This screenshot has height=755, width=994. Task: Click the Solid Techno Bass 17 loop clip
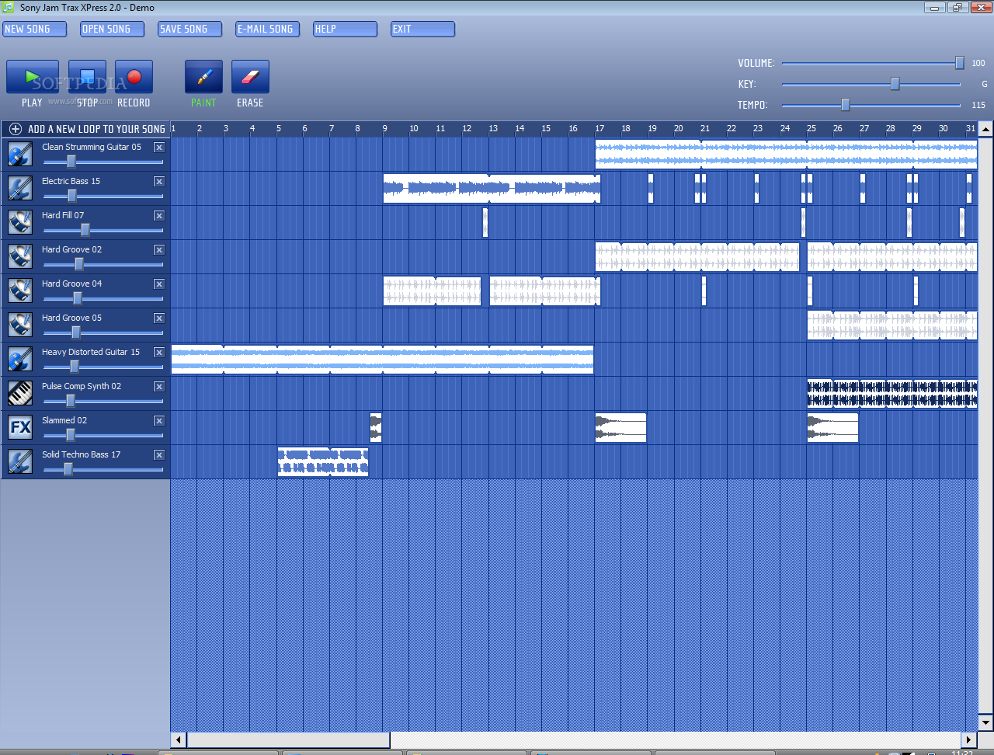click(323, 462)
